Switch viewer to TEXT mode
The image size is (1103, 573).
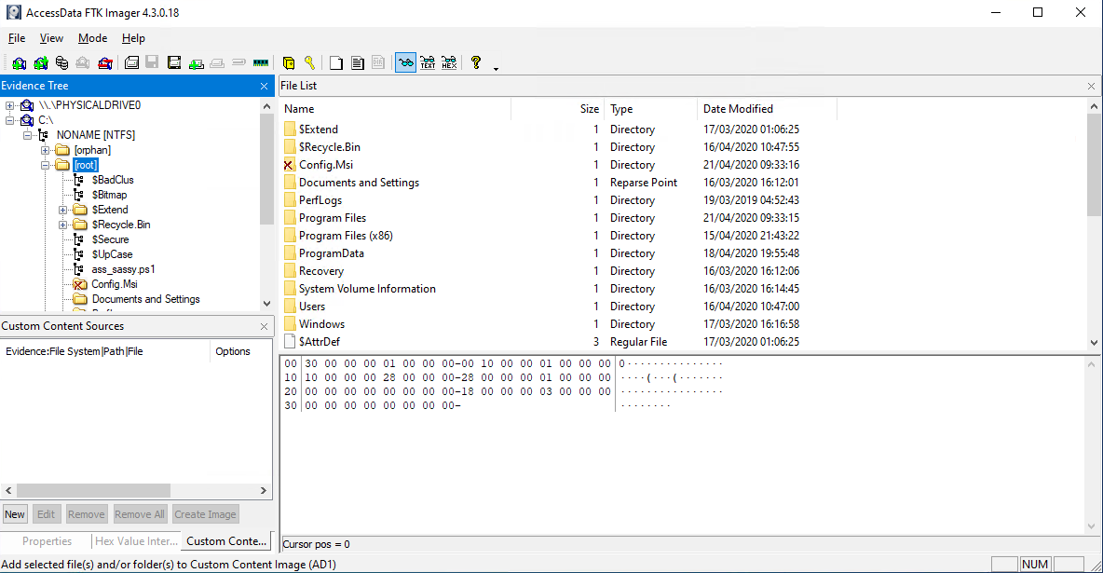point(428,63)
